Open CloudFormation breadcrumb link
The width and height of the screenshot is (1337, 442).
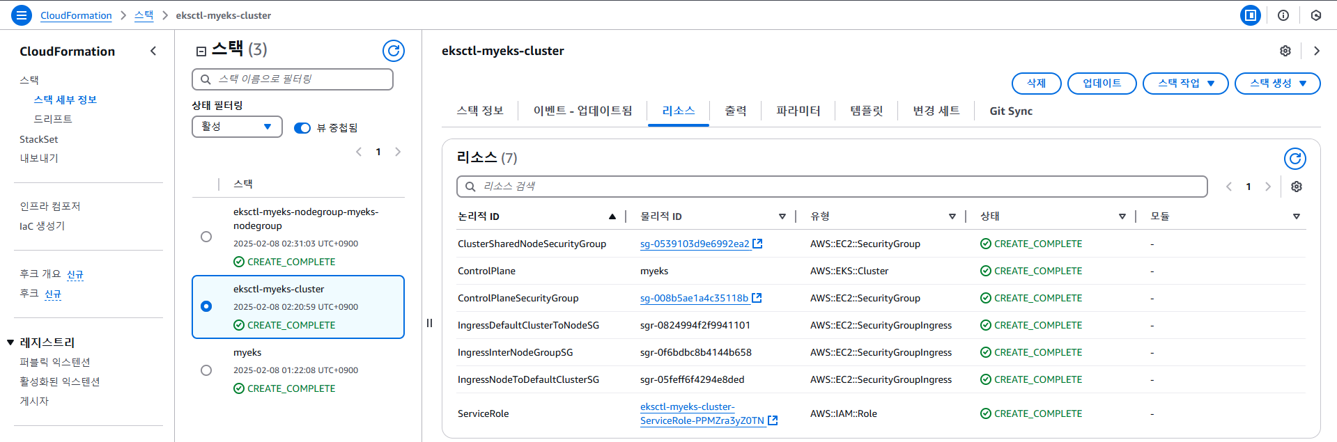click(76, 15)
